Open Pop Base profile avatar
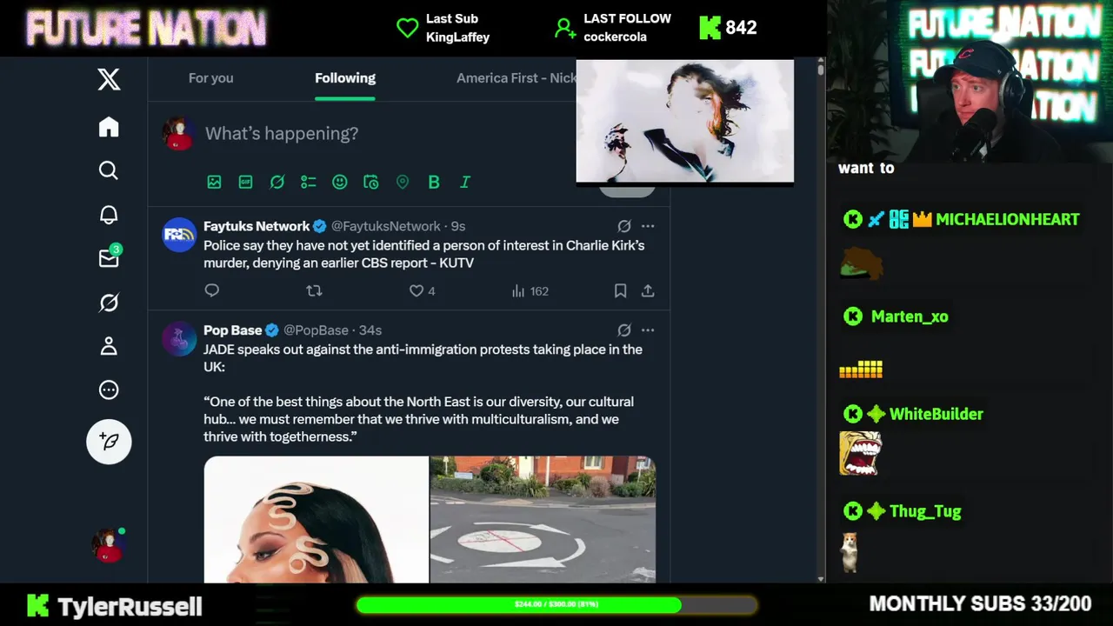The width and height of the screenshot is (1113, 626). [179, 339]
